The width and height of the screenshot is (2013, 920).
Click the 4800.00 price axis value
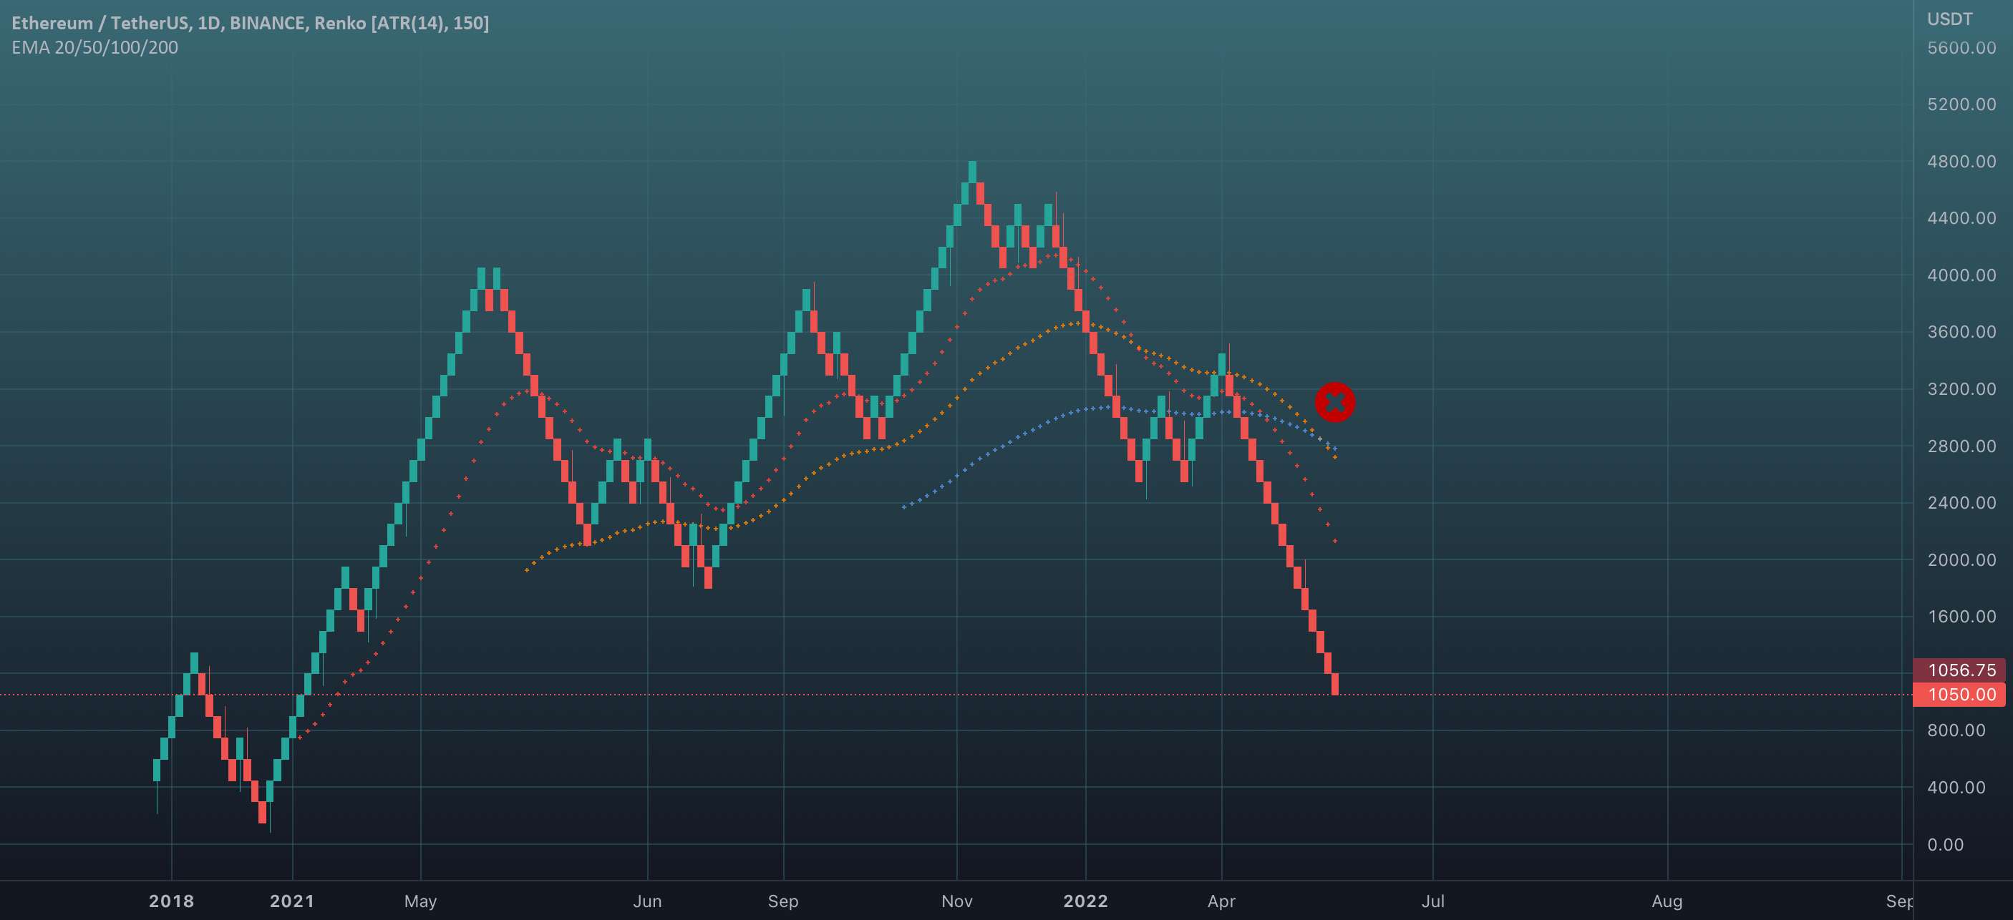pos(1961,162)
